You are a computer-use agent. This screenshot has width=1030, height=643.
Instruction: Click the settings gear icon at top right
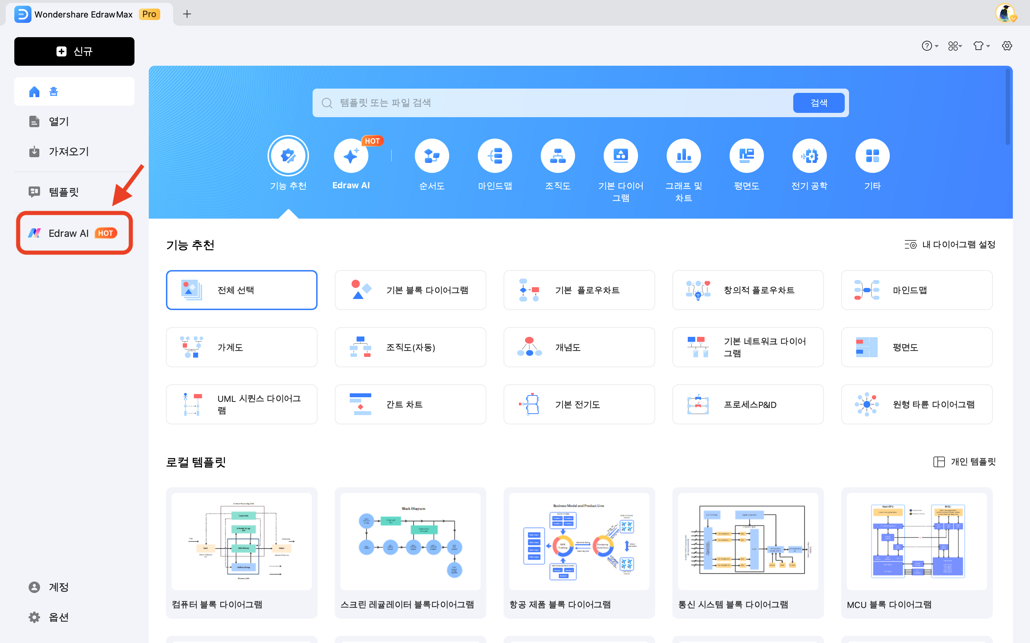click(x=1007, y=46)
